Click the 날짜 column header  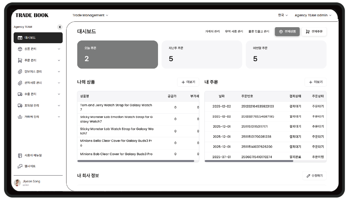tap(221, 96)
